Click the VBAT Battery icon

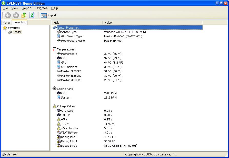coord(59,132)
